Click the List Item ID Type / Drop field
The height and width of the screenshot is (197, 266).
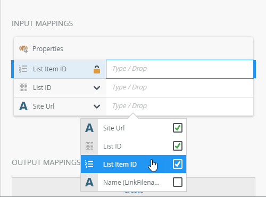coord(180,69)
